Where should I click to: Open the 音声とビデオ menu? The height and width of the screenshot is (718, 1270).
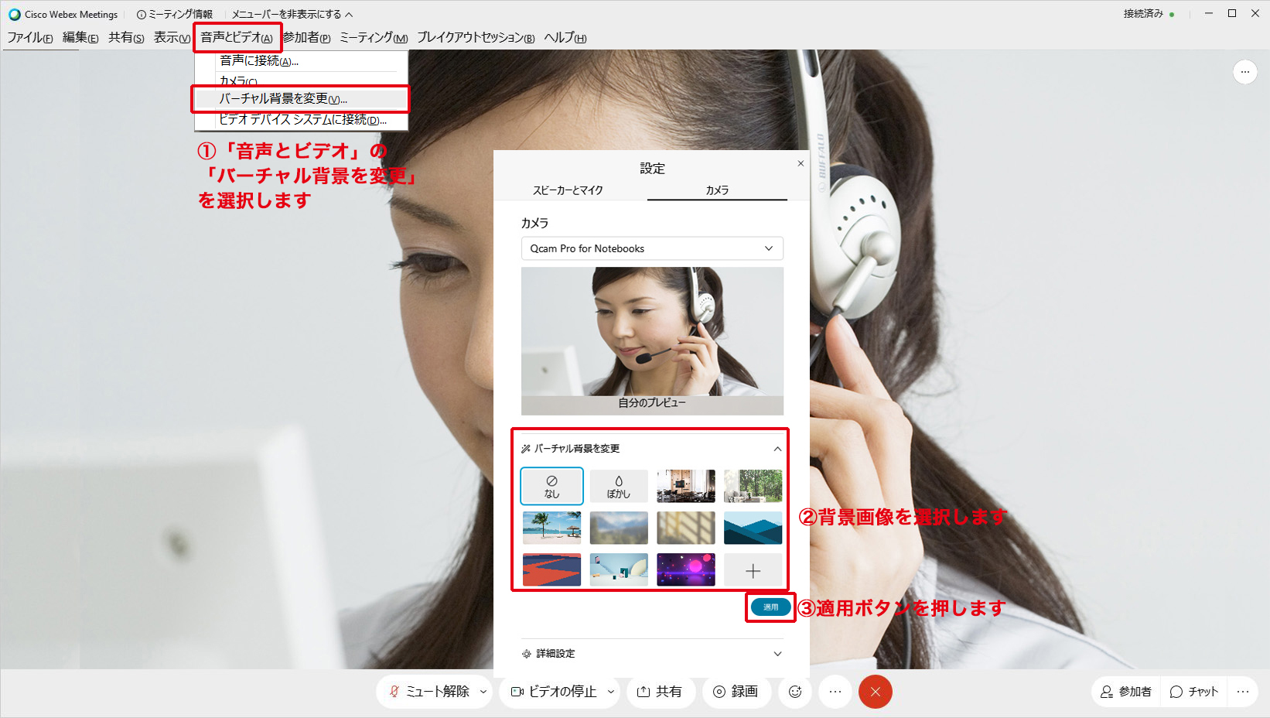point(237,38)
